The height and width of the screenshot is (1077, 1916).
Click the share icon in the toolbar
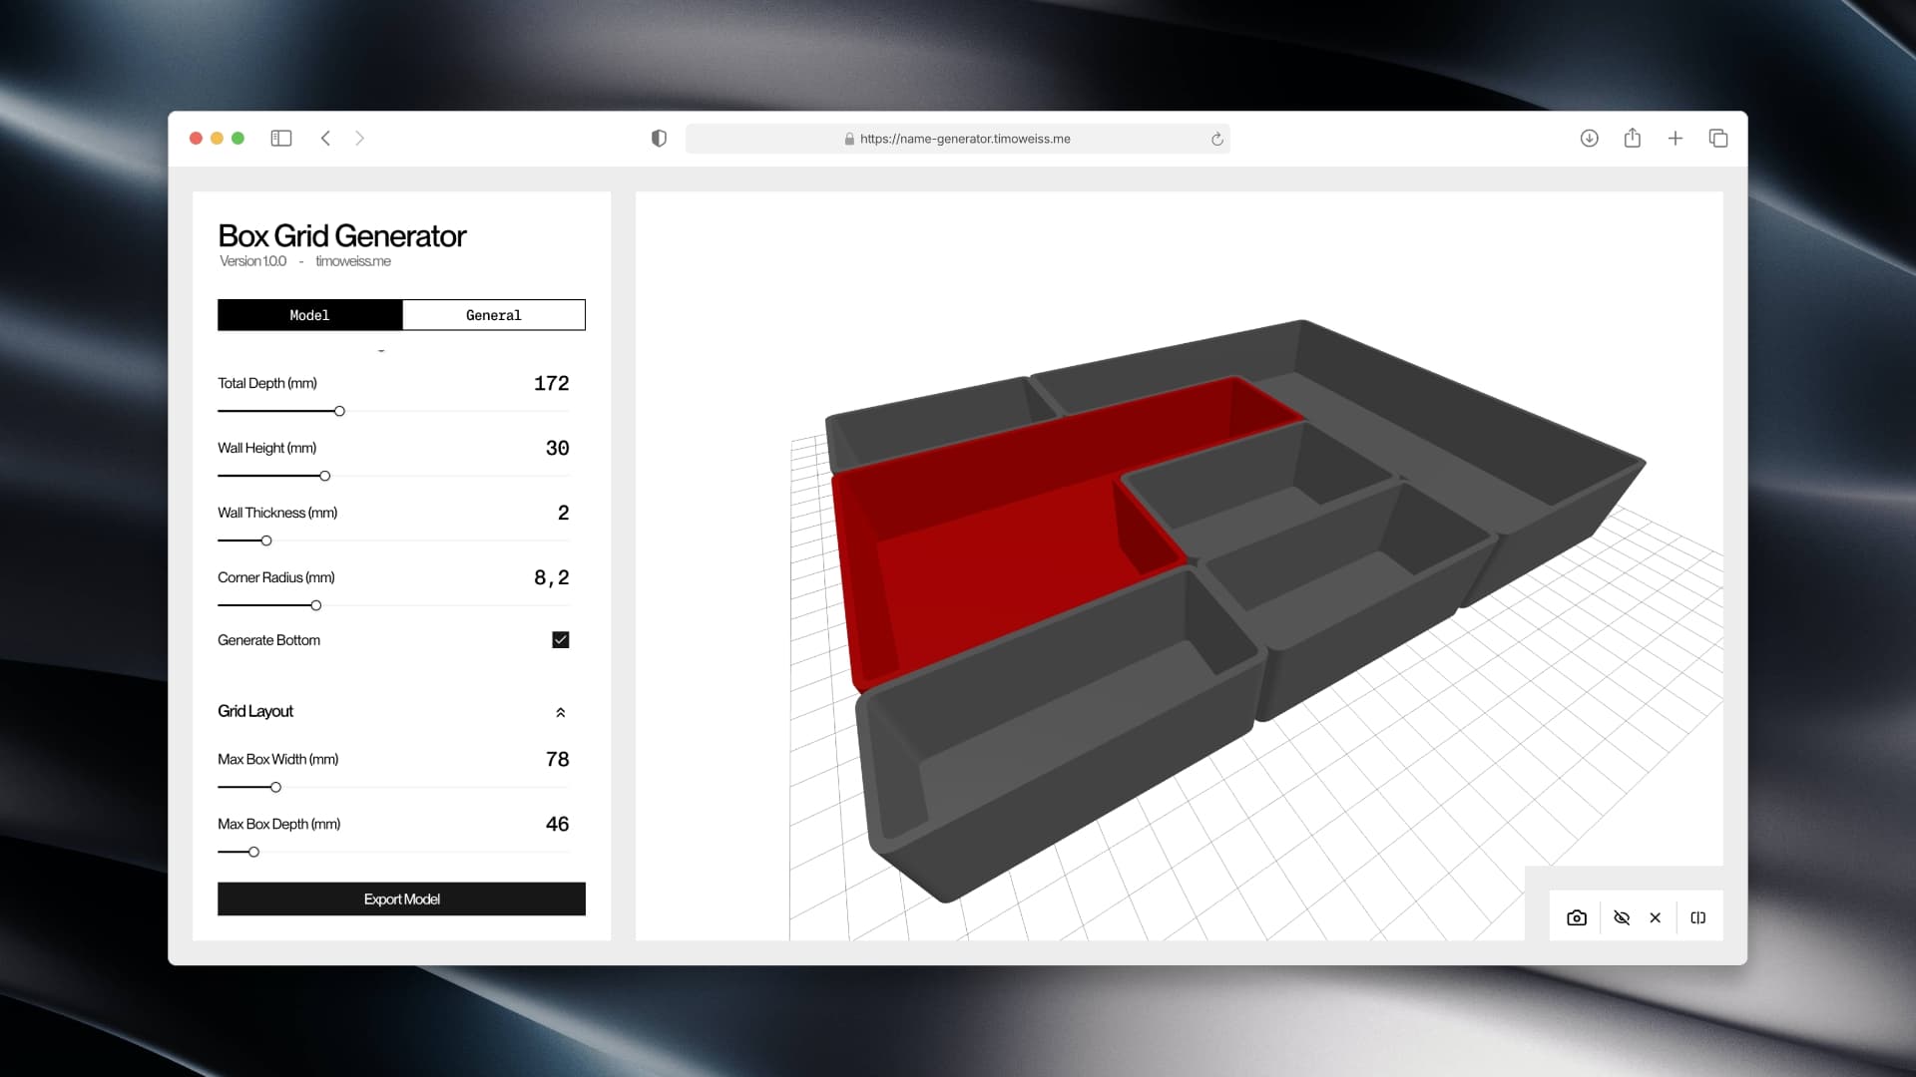pos(1633,139)
